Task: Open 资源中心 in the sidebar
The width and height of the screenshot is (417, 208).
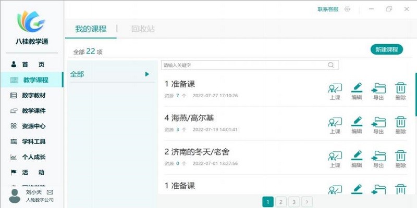Action: point(32,126)
